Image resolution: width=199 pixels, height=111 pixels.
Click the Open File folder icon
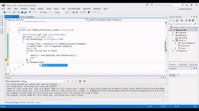[19, 12]
